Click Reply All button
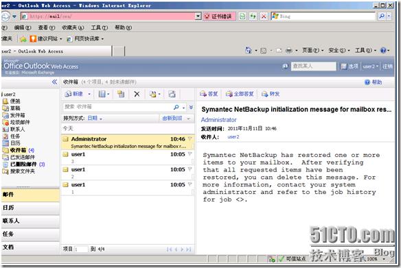The image size is (401, 268). [x=240, y=94]
